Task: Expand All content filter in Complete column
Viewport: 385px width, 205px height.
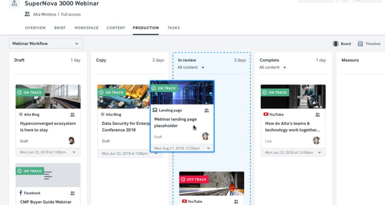Action: pos(273,68)
